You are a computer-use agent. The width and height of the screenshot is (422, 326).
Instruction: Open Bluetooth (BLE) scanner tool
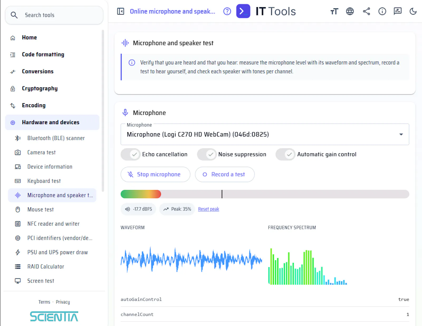(x=52, y=138)
